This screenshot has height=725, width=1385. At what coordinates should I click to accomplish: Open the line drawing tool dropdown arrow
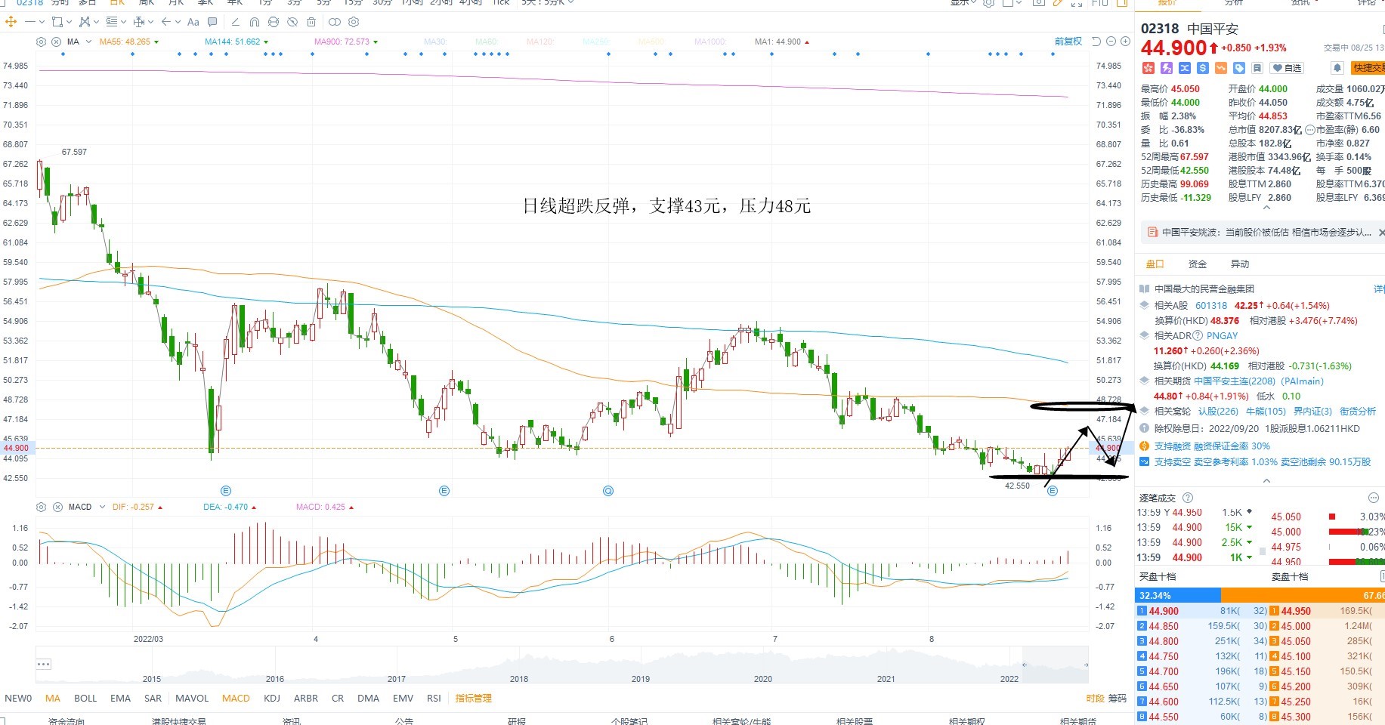(x=41, y=22)
